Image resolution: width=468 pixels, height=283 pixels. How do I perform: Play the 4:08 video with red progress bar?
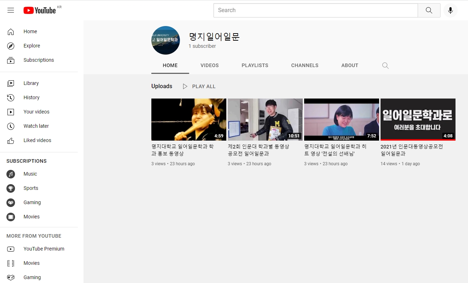418,120
